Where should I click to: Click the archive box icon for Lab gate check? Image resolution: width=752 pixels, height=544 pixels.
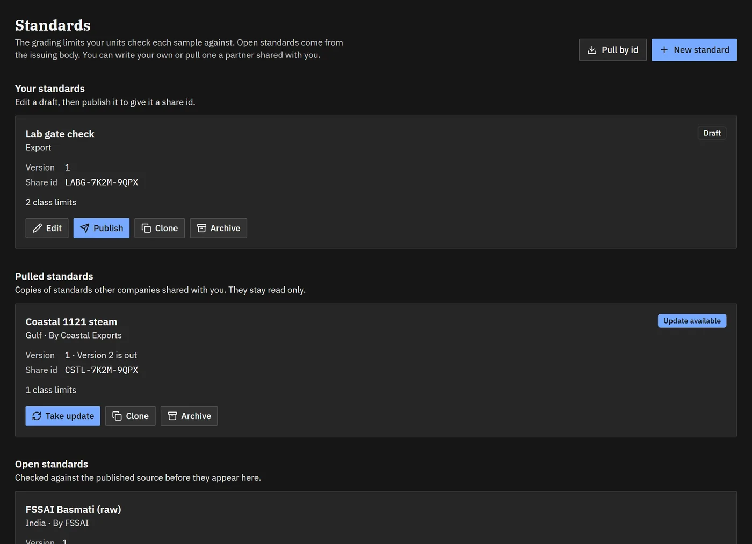201,229
